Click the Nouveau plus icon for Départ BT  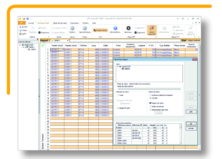click(128, 28)
